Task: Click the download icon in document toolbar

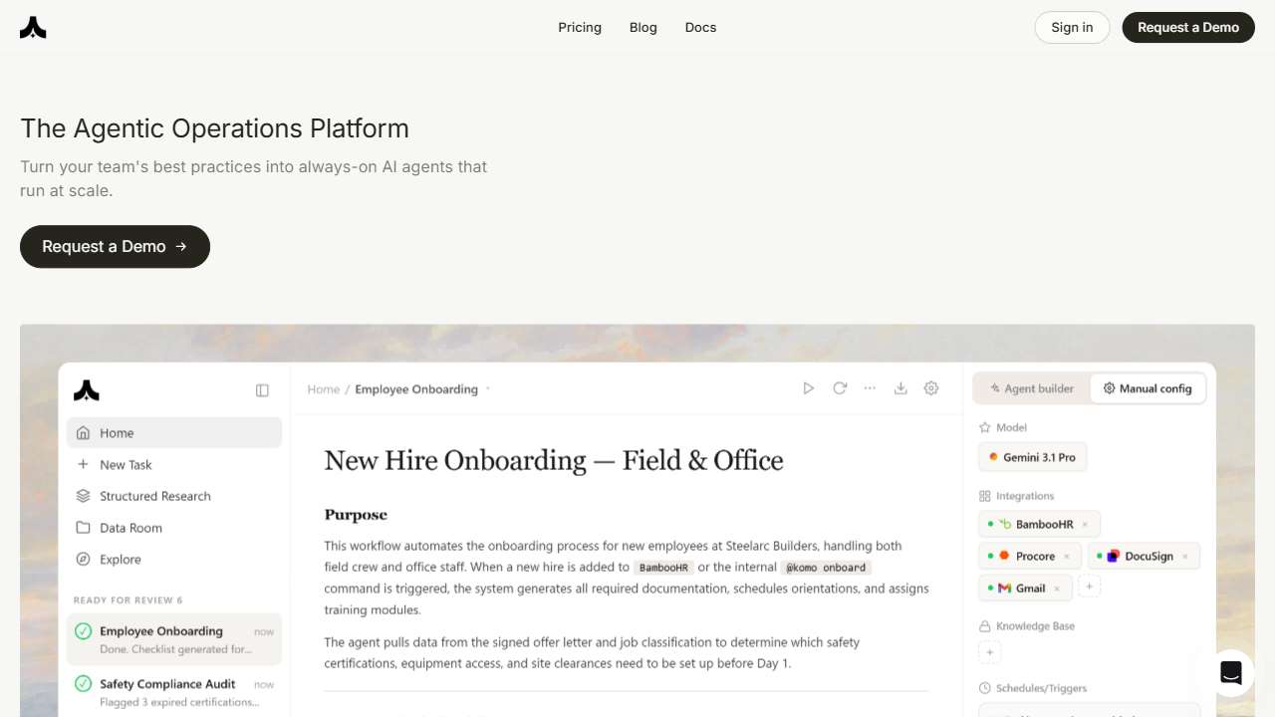Action: (900, 388)
